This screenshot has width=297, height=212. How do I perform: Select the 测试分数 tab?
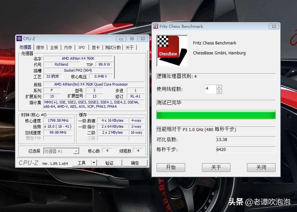pyautogui.click(x=112, y=47)
